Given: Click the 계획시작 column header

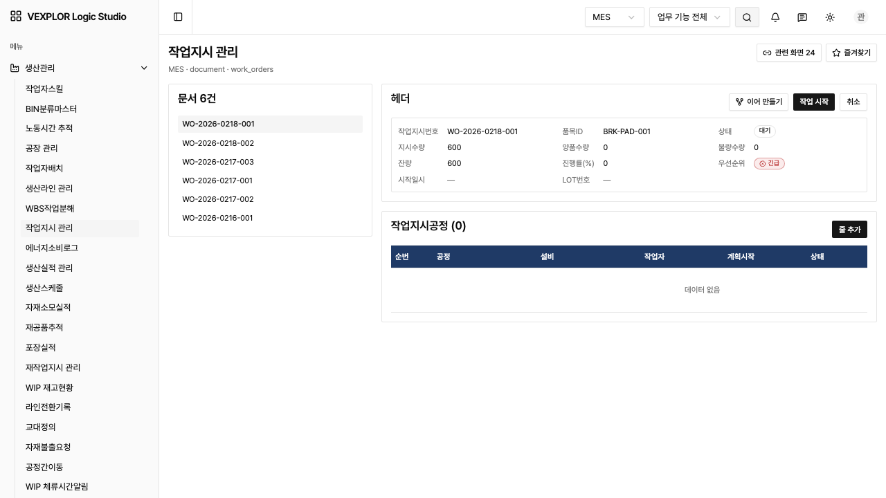Looking at the screenshot, I should click(741, 257).
